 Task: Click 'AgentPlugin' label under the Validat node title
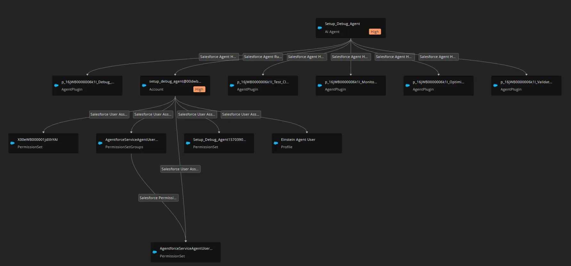[x=511, y=89]
